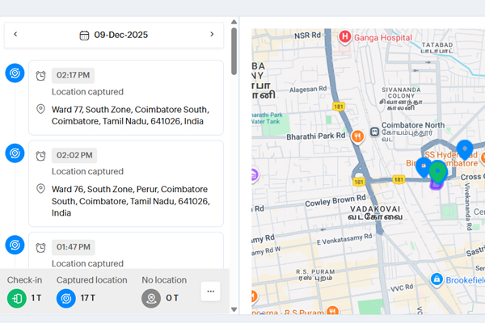The width and height of the screenshot is (485, 323).
Task: Click the Brookefields shopping icon on map
Action: pyautogui.click(x=436, y=279)
